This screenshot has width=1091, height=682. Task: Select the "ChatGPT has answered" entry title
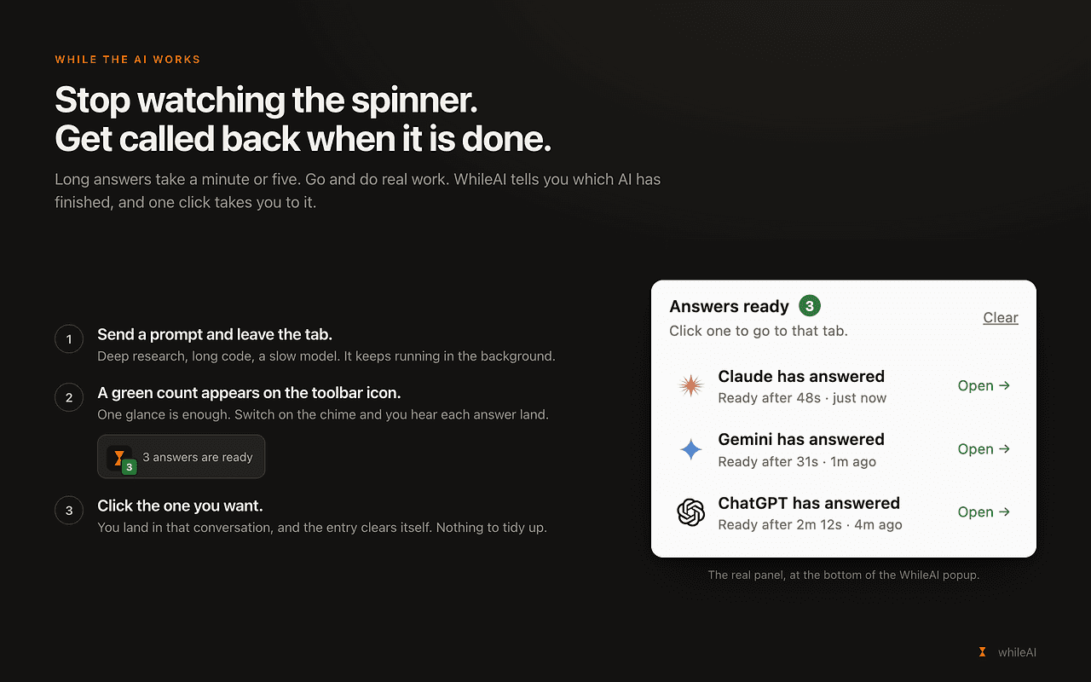coord(809,503)
